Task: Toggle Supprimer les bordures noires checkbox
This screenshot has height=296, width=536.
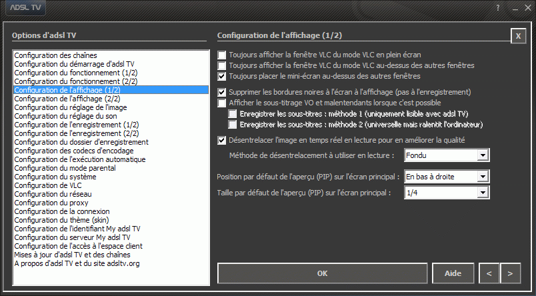Action: (222, 92)
